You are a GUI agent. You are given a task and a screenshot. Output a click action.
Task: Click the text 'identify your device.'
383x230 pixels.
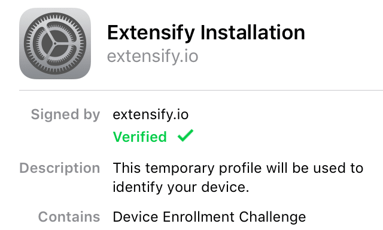point(181,187)
